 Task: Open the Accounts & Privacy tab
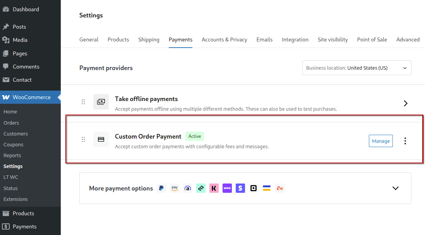point(224,39)
